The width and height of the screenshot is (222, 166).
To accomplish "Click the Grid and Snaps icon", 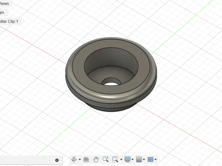I will click(139, 159).
